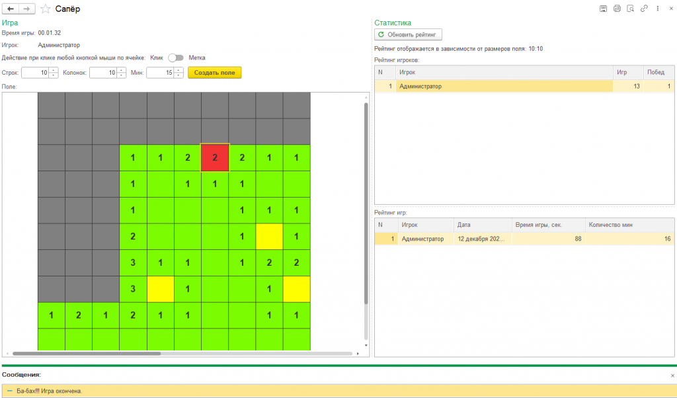Image resolution: width=677 pixels, height=398 pixels.
Task: Increase Колонок value with up arrow
Action: point(122,70)
